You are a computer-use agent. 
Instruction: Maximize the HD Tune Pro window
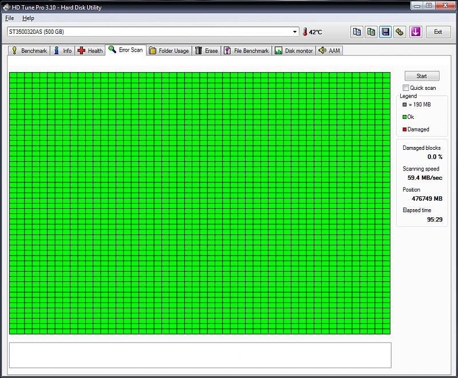point(429,6)
